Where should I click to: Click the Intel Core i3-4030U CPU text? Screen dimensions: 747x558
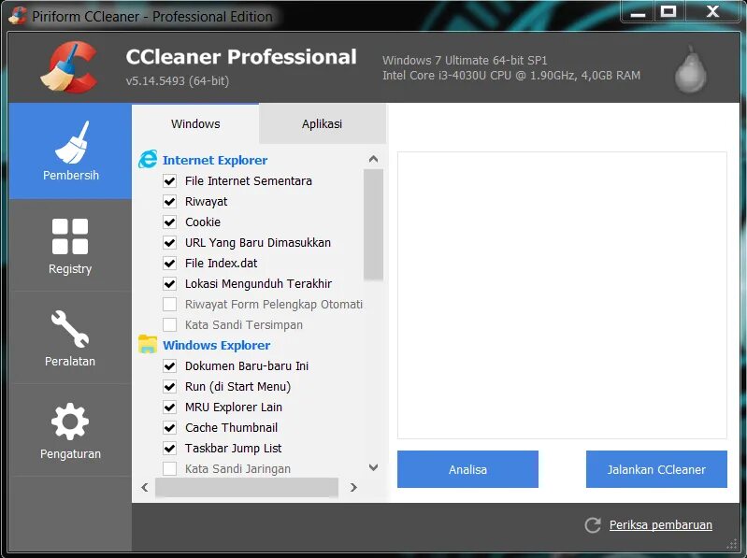511,75
